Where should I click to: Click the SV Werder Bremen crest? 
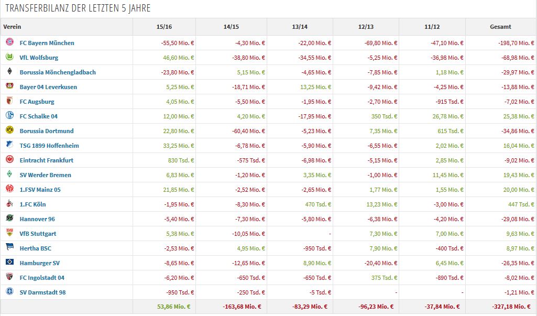pyautogui.click(x=9, y=174)
